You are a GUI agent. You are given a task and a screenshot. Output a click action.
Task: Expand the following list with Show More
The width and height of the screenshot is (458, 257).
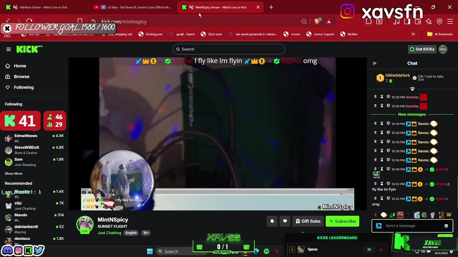[14, 173]
